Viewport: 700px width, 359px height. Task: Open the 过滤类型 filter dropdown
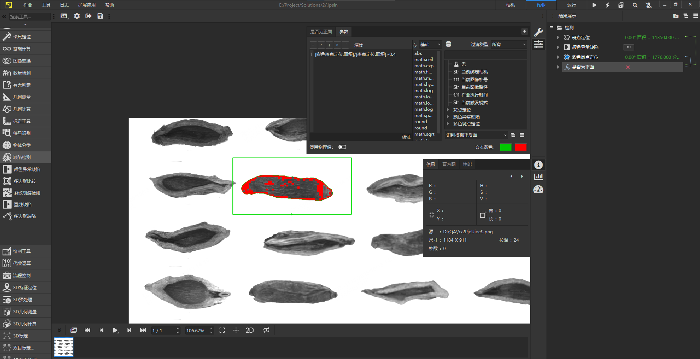[509, 45]
